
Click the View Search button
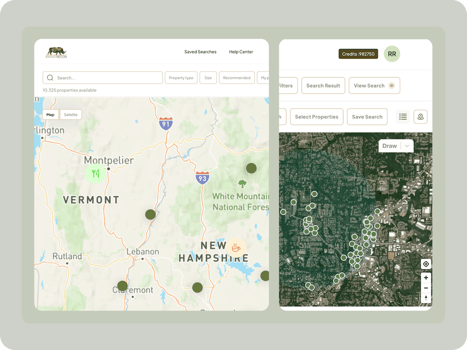pyautogui.click(x=375, y=86)
